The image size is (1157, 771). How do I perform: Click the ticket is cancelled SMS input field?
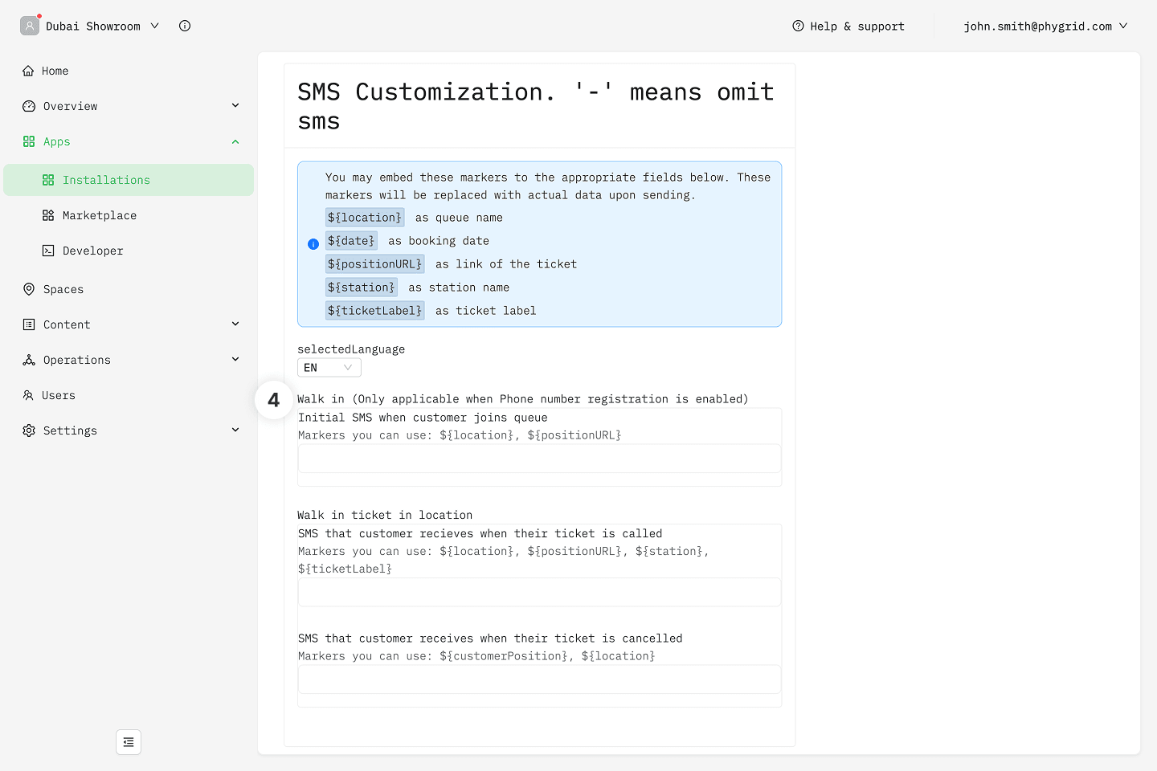539,679
